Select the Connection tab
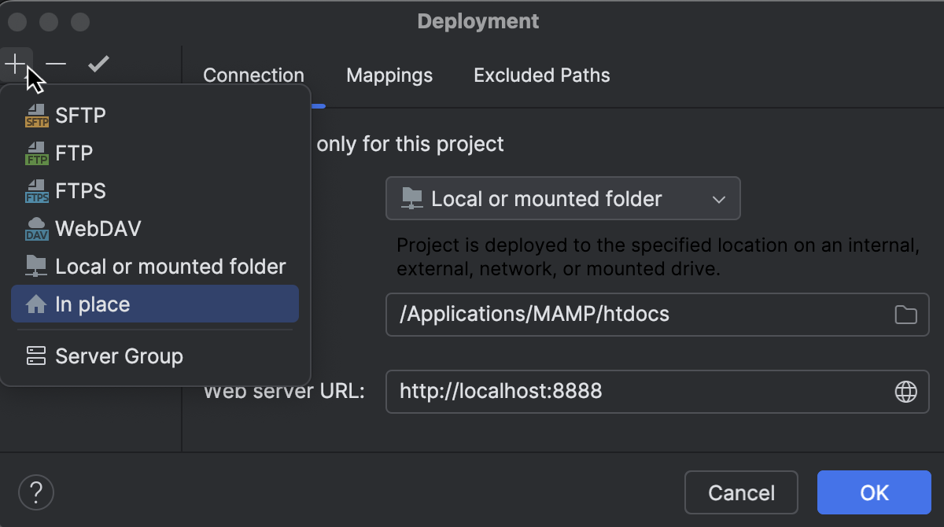Viewport: 944px width, 527px height. (253, 75)
